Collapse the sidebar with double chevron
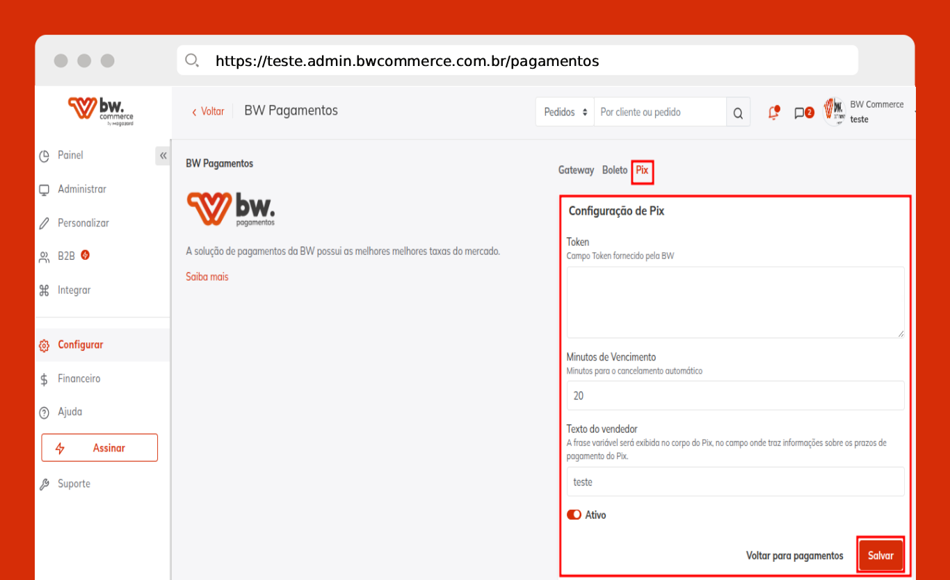The height and width of the screenshot is (580, 950). pyautogui.click(x=163, y=156)
